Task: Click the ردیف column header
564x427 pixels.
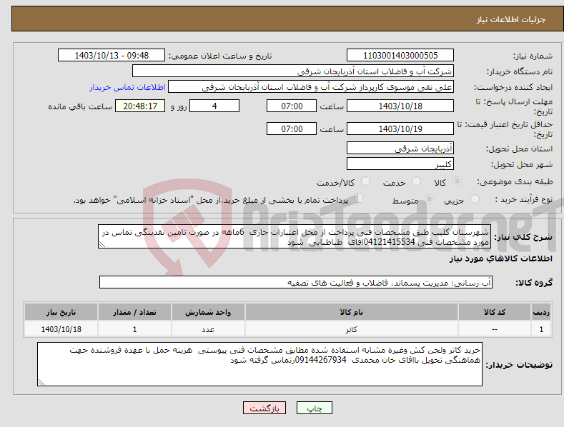Action: (541, 312)
